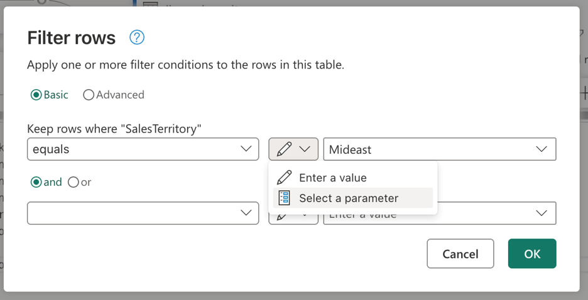Choose the 'or' condition radio button
The image size is (588, 300).
click(x=73, y=182)
